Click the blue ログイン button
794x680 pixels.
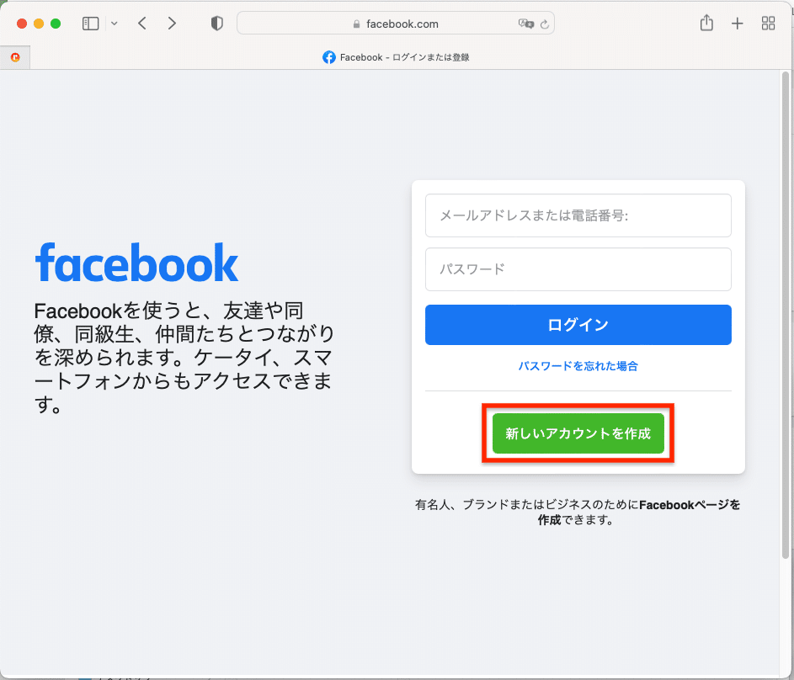pos(578,325)
